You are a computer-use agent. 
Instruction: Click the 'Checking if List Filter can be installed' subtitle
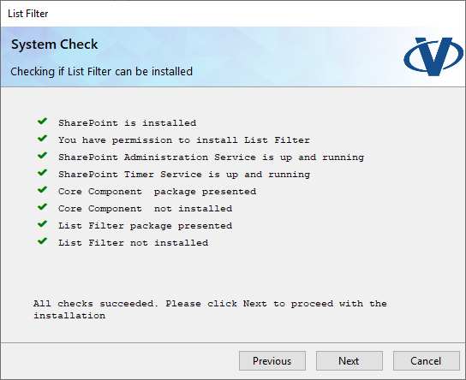click(x=101, y=72)
